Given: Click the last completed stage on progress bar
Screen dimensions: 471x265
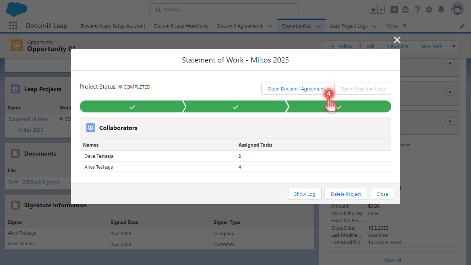Looking at the screenshot, I should coord(338,106).
